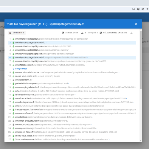Click the map pin icon beside Google Maps
149x149 pixels.
pyautogui.click(x=13, y=69)
